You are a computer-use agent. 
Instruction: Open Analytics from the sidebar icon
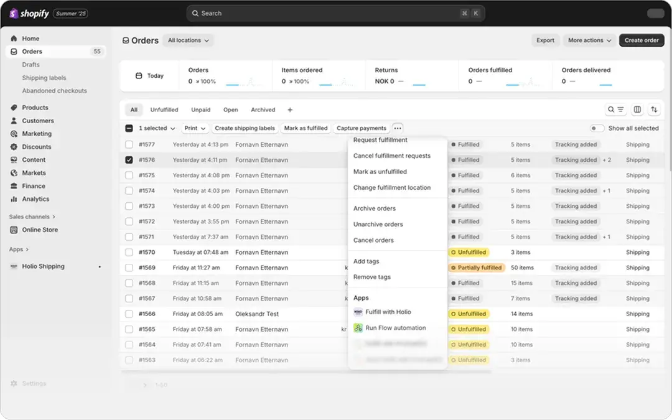(x=14, y=199)
